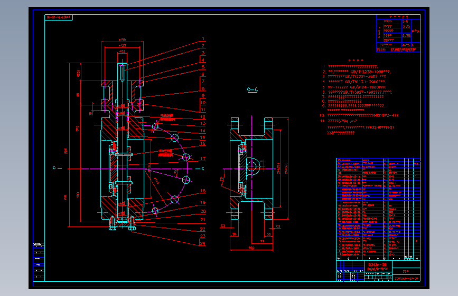Select the 72 width dimension
This screenshot has height=296, width=458.
point(263,241)
